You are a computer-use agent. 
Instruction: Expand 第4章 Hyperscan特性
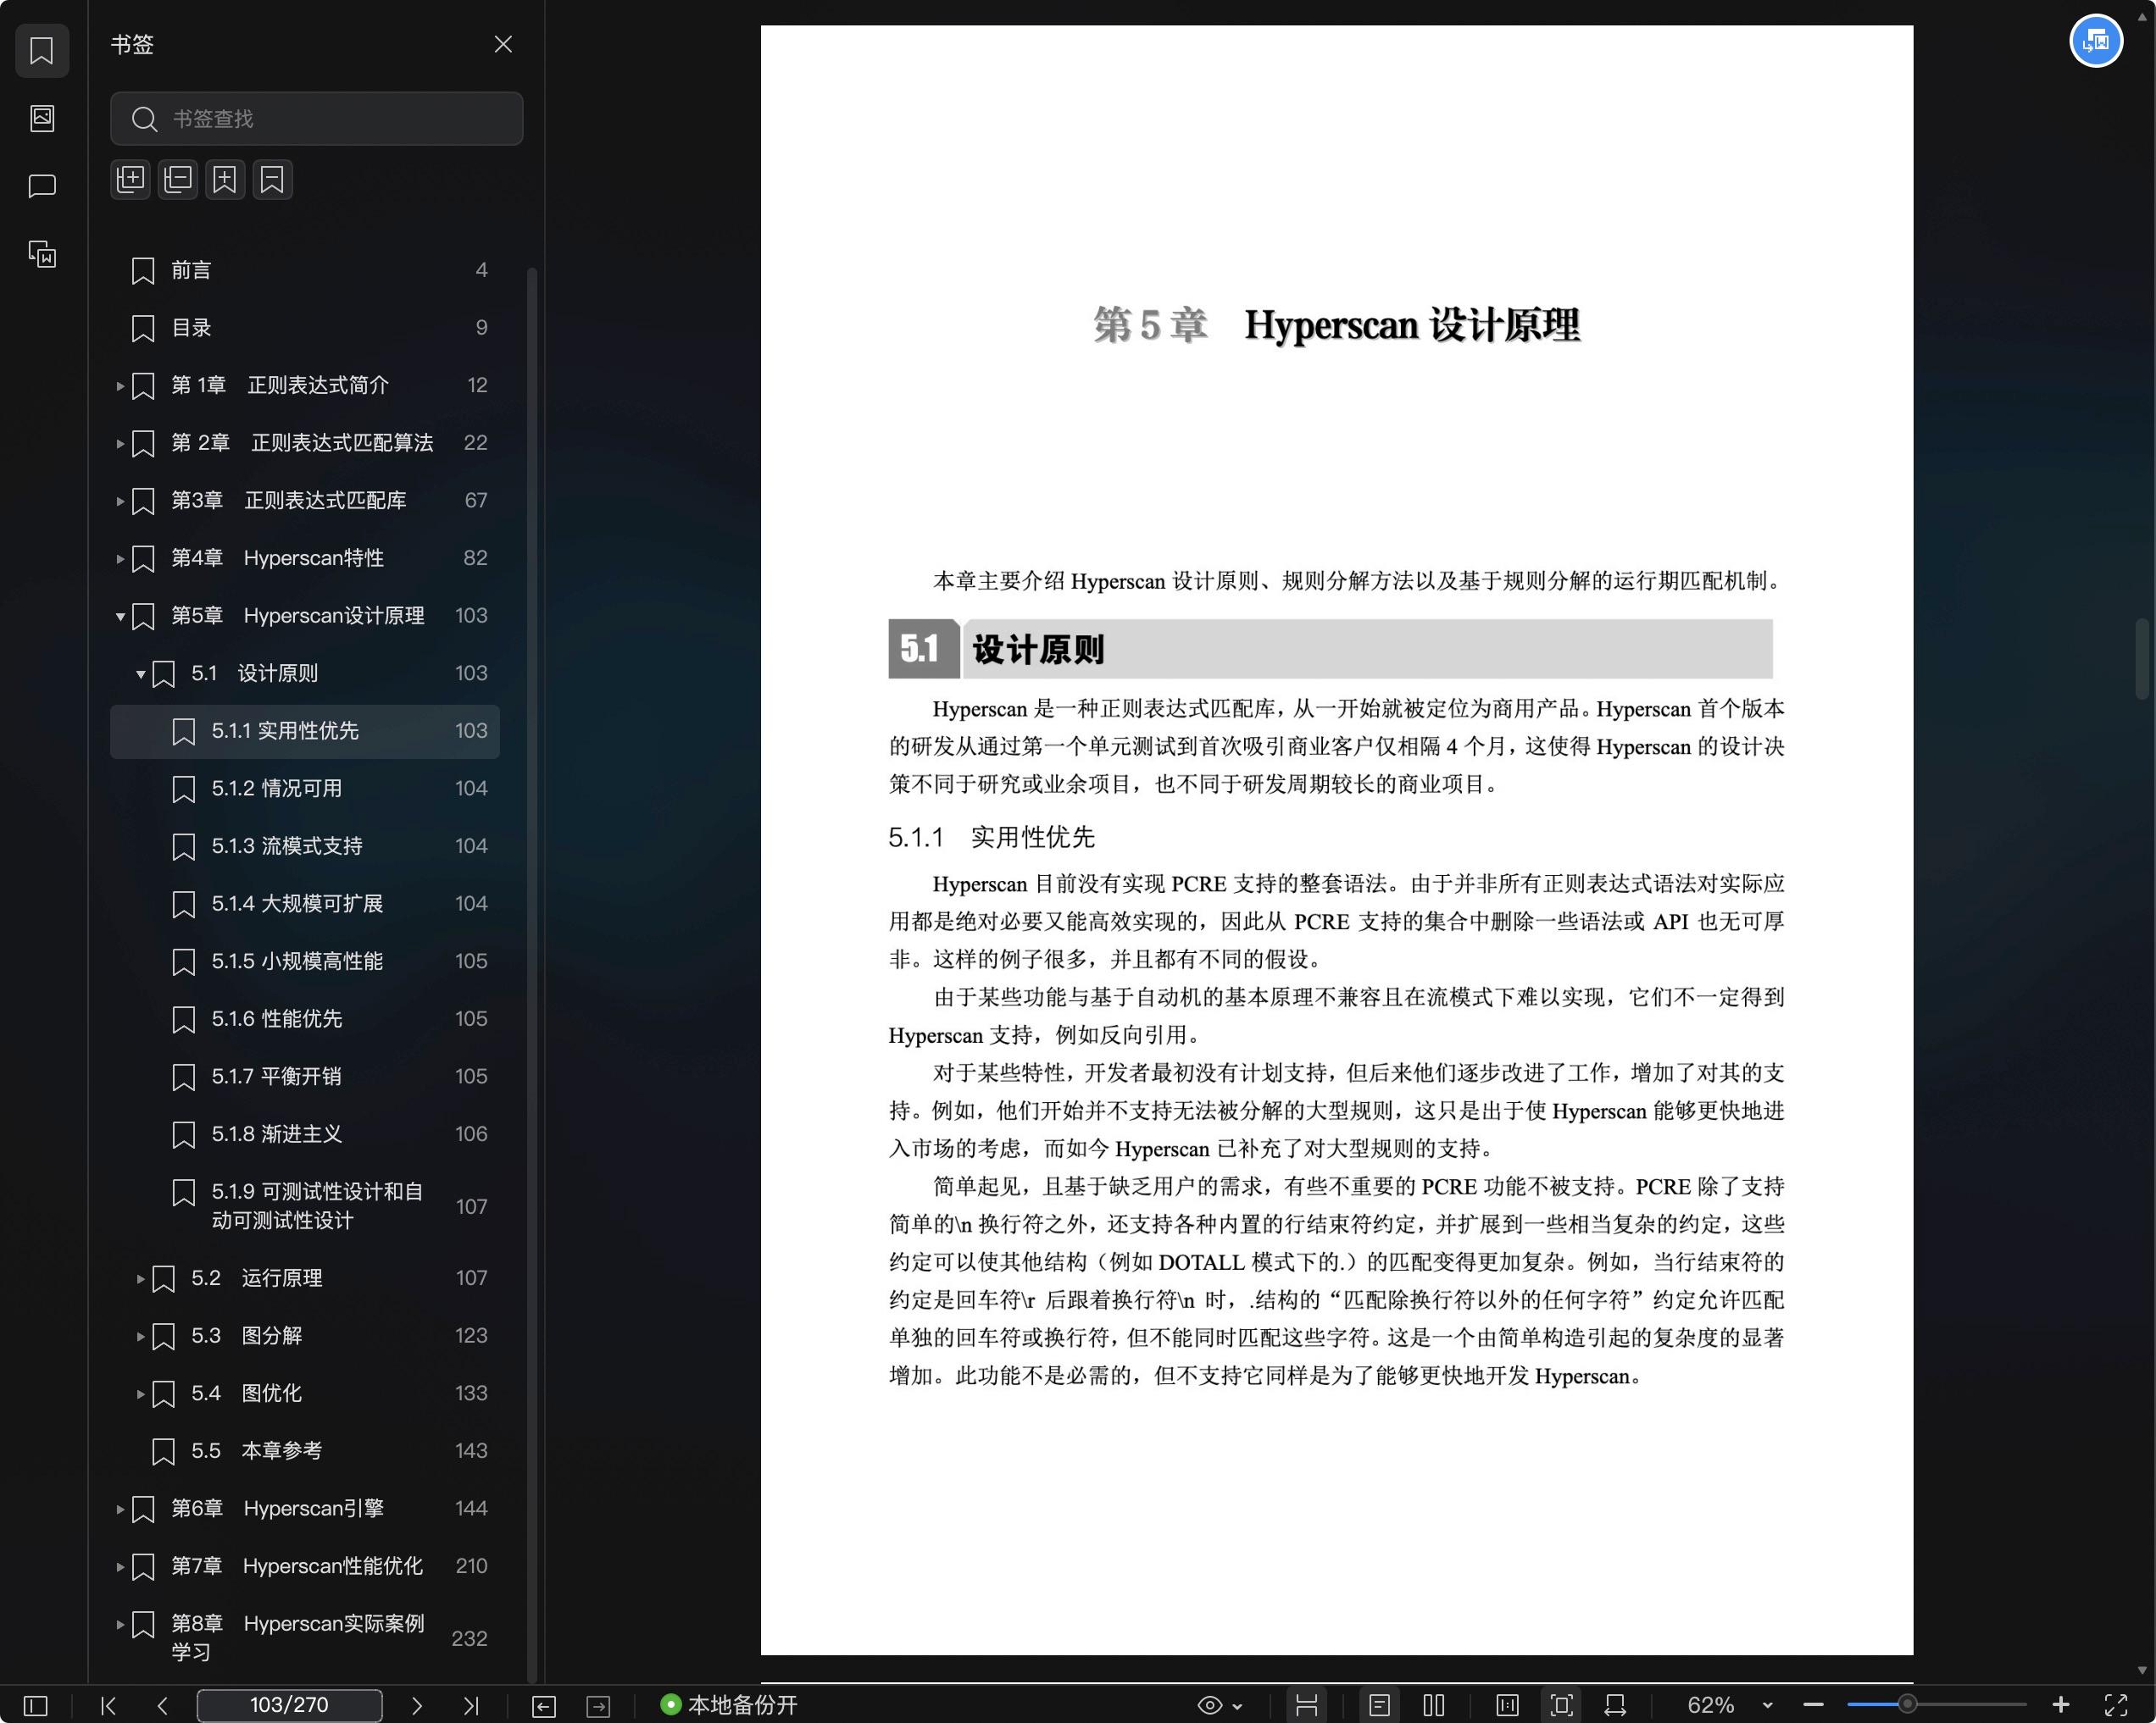tap(120, 559)
